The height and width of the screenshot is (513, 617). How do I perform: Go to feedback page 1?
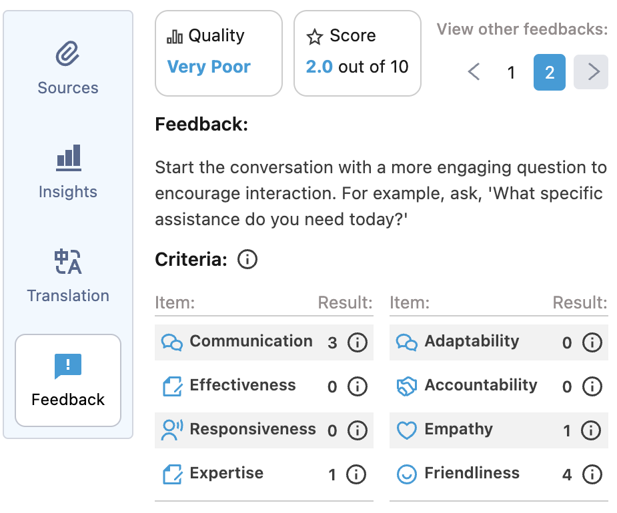coord(511,72)
